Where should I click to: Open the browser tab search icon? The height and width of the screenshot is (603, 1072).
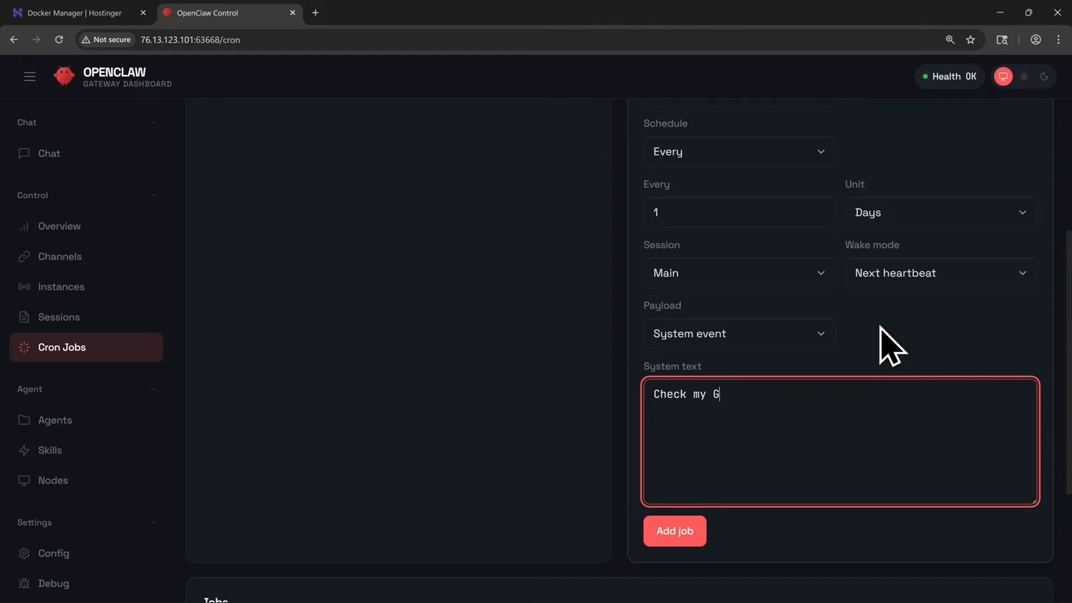pyautogui.click(x=1002, y=40)
